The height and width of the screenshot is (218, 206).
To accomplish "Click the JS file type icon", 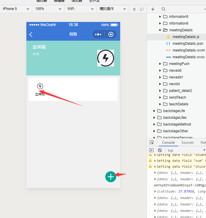I will pyautogui.click(x=168, y=37).
